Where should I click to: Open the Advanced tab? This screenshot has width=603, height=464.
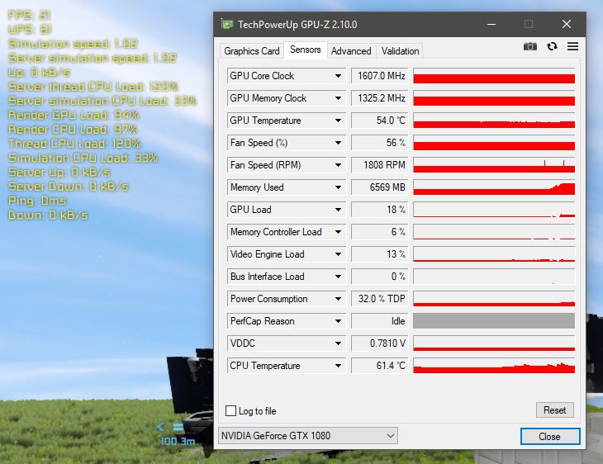[x=351, y=51]
